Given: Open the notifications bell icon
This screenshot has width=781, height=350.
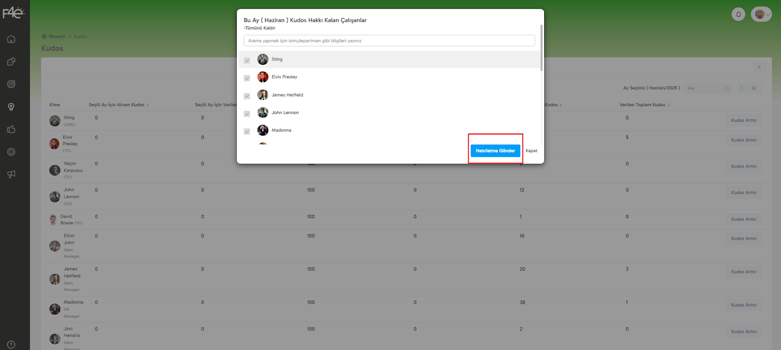Looking at the screenshot, I should click(x=739, y=14).
